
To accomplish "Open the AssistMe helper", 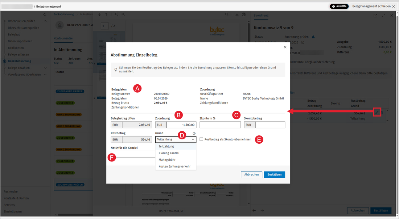I will tap(339, 7).
